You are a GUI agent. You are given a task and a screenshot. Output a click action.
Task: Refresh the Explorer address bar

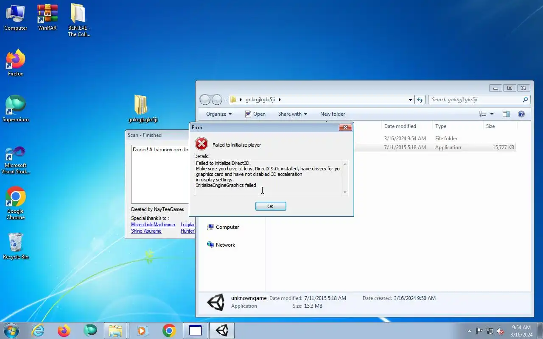pyautogui.click(x=420, y=100)
